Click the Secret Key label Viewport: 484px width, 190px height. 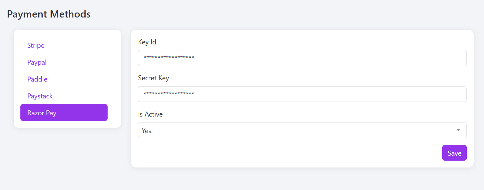pos(153,78)
